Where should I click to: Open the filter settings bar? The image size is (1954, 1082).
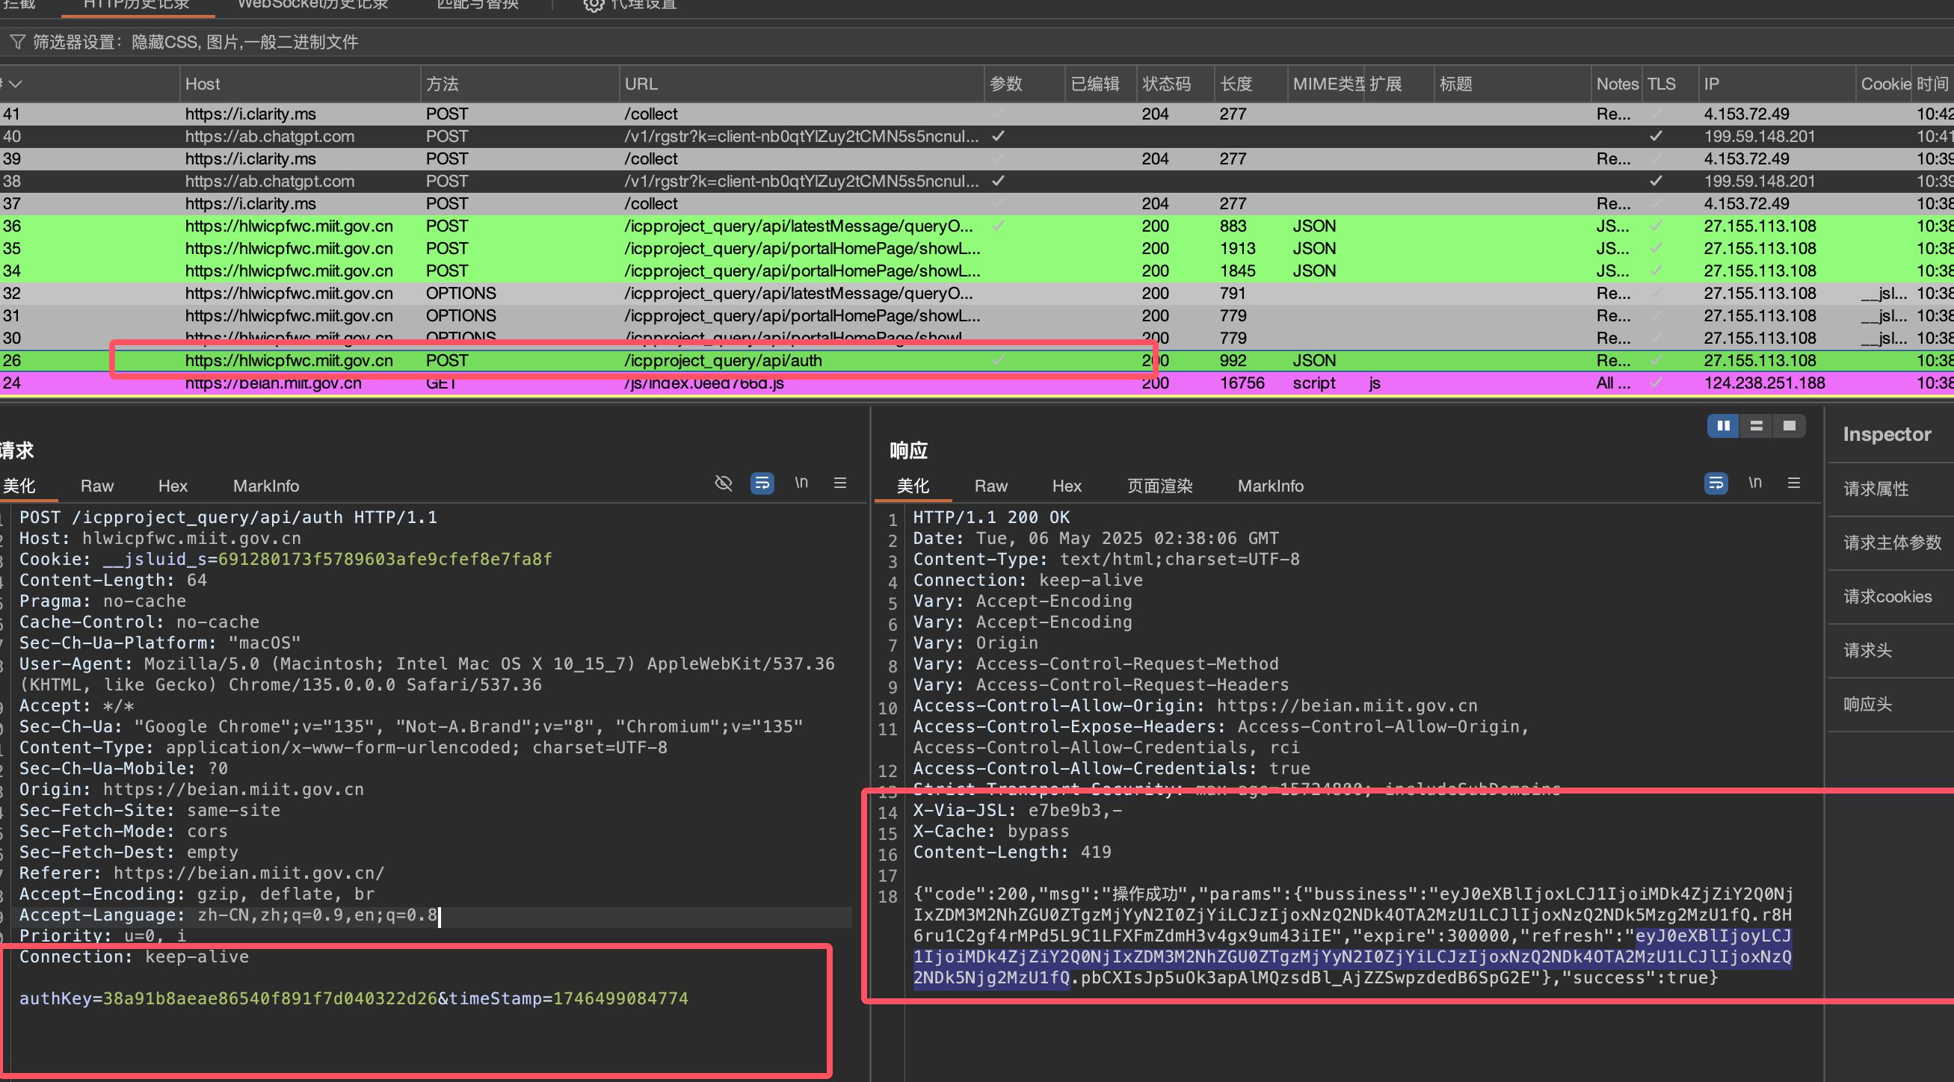click(x=194, y=42)
